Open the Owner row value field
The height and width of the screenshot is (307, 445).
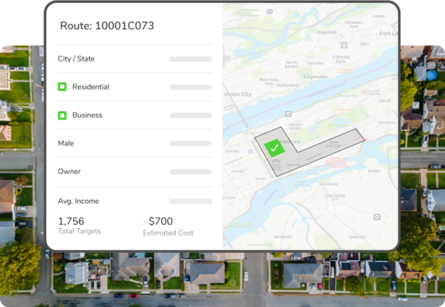pyautogui.click(x=190, y=172)
